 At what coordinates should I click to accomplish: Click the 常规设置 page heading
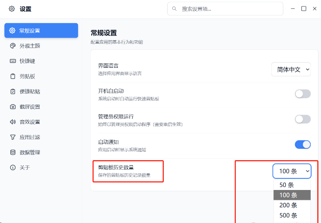tap(104, 33)
